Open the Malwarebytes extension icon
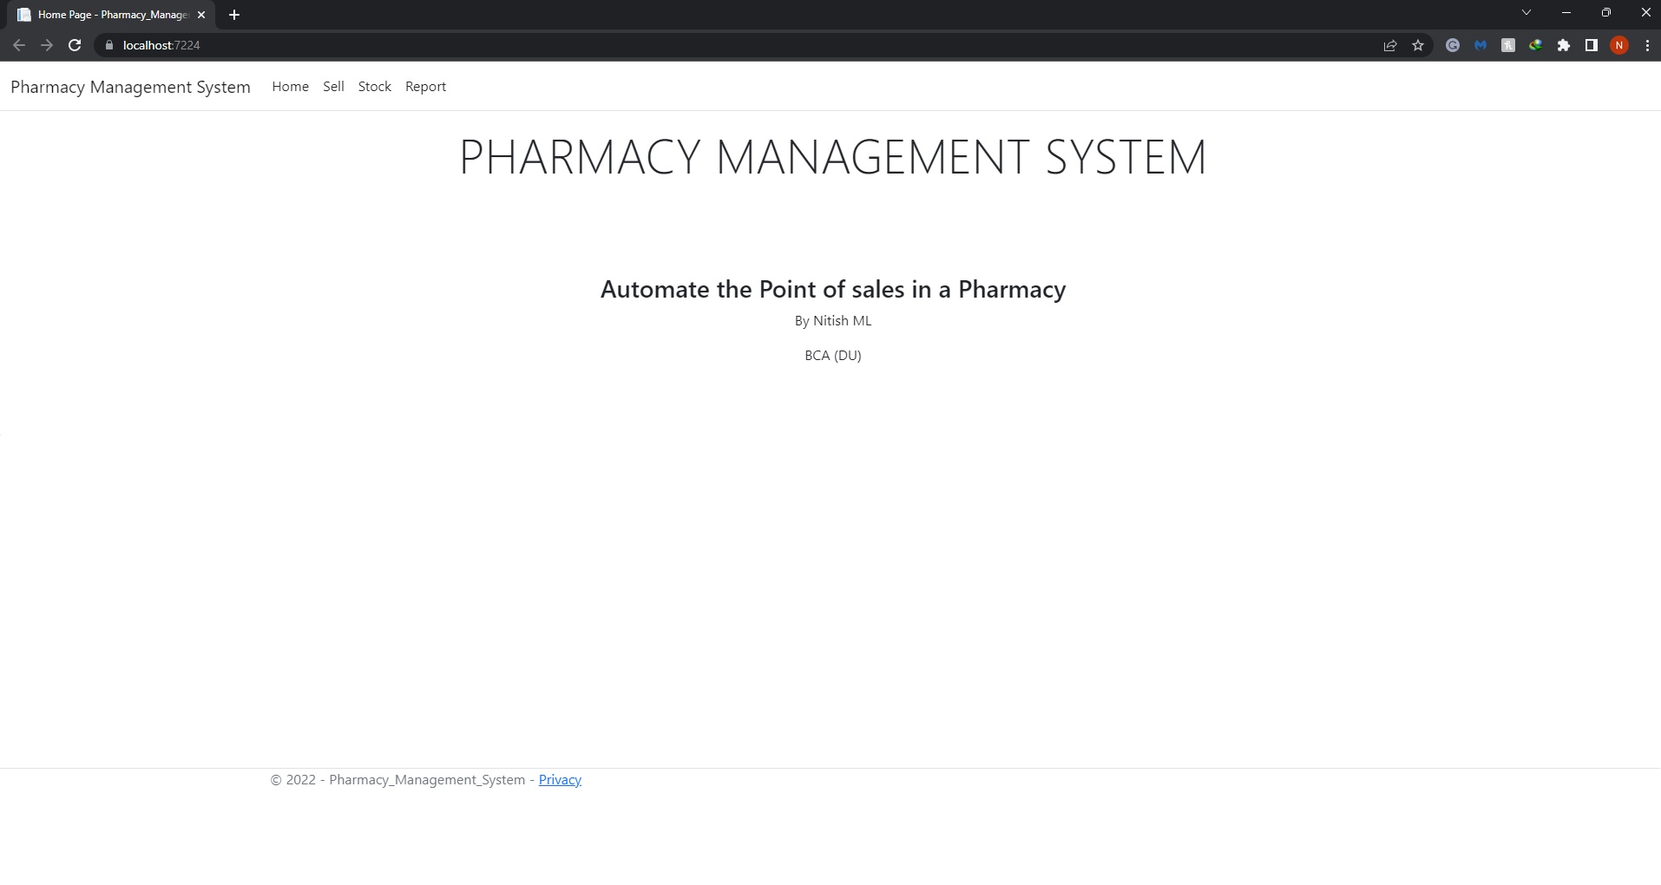 (x=1480, y=45)
